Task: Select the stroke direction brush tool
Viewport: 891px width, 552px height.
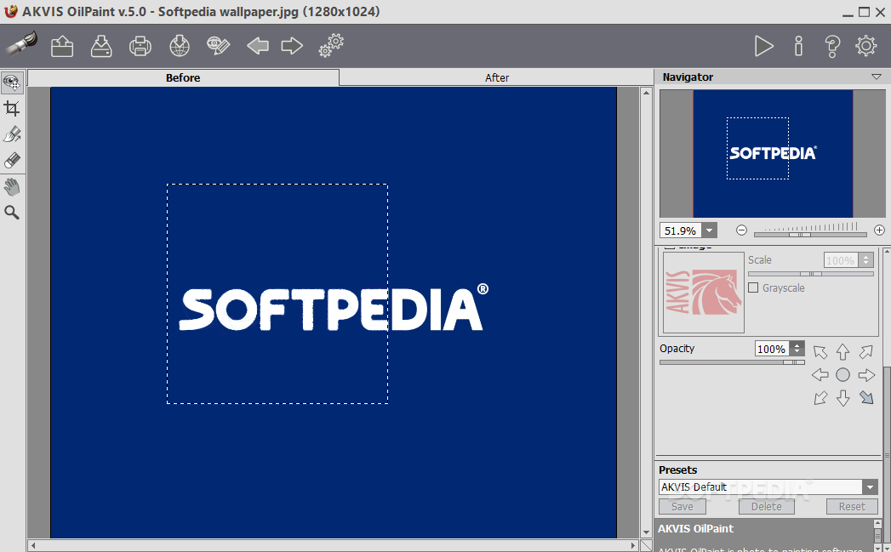Action: tap(12, 134)
